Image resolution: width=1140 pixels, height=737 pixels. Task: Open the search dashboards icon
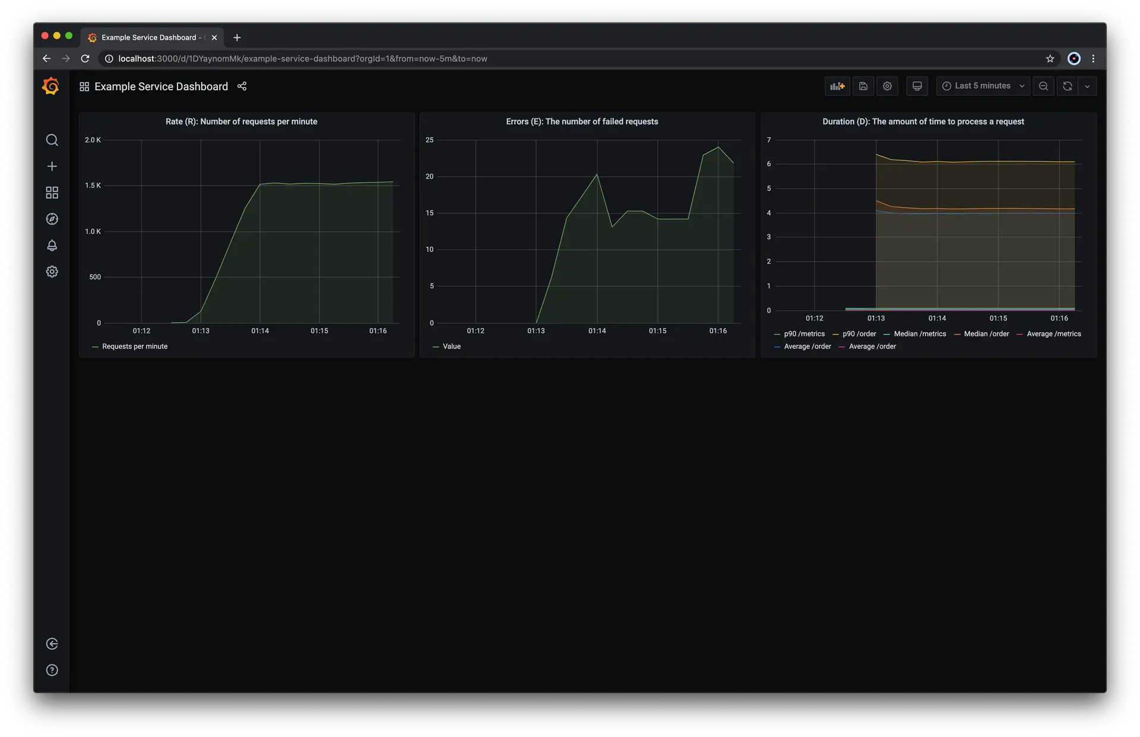tap(52, 140)
